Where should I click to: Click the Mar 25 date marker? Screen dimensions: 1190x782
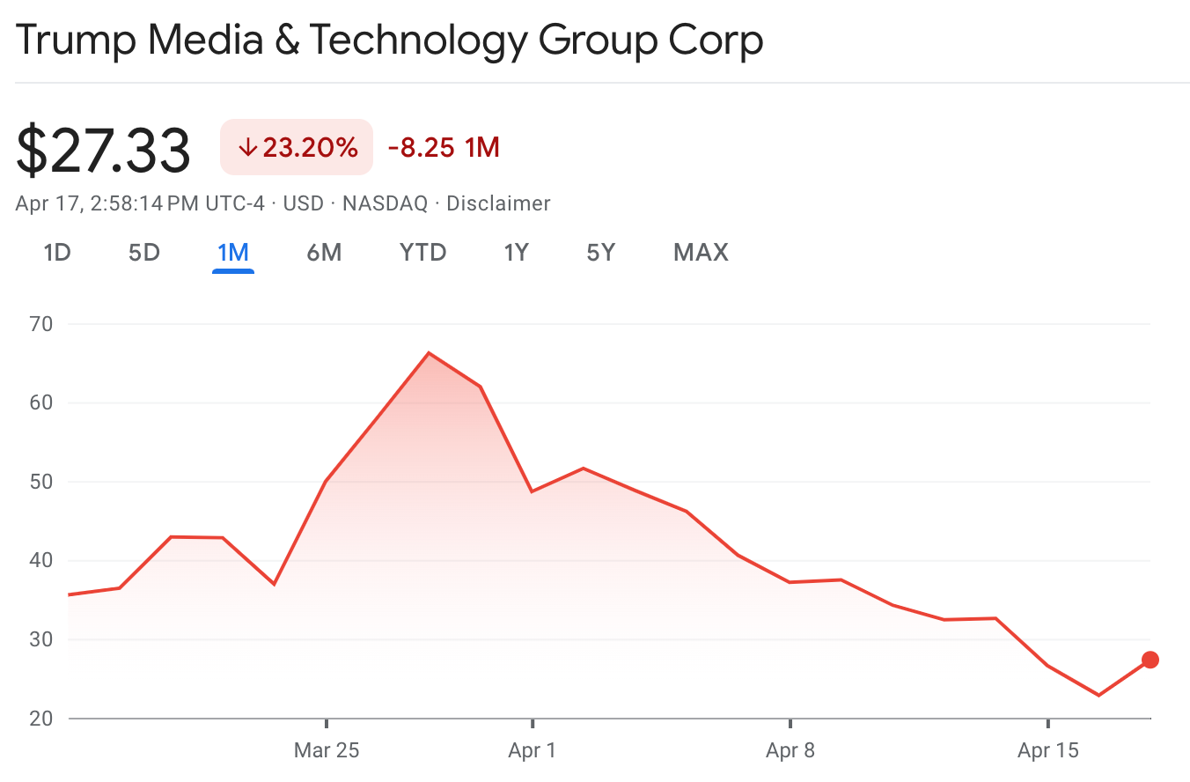[x=327, y=751]
